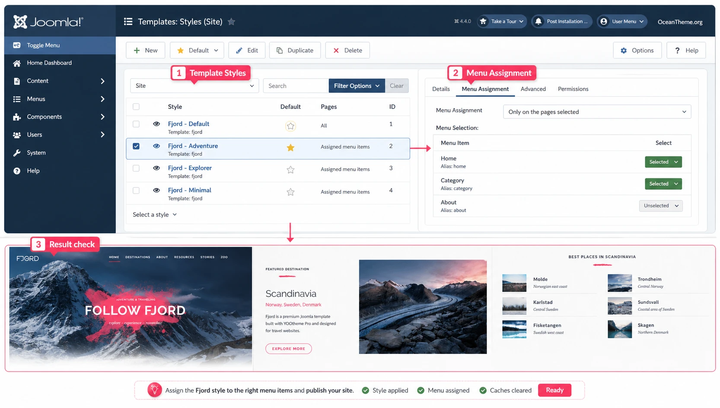Click DESTINATIONS in the Fjord site preview nav
The height and width of the screenshot is (408, 720).
137,257
